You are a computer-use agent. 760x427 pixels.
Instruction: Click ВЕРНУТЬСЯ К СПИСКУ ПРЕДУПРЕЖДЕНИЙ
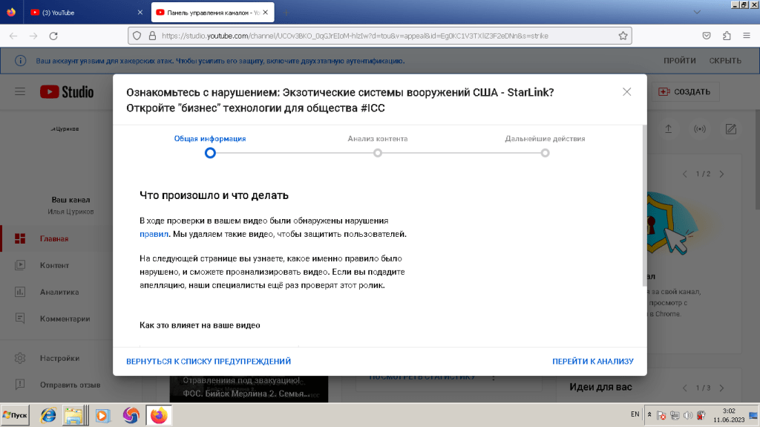[x=209, y=362]
